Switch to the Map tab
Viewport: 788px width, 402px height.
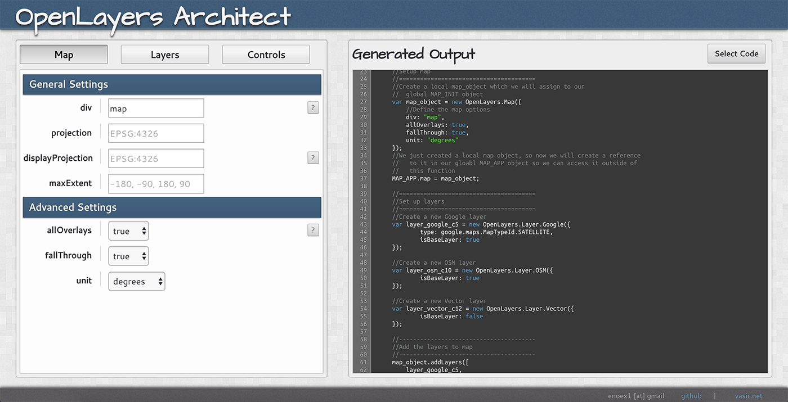[64, 55]
